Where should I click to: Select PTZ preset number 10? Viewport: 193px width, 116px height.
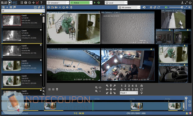(x=136, y=89)
